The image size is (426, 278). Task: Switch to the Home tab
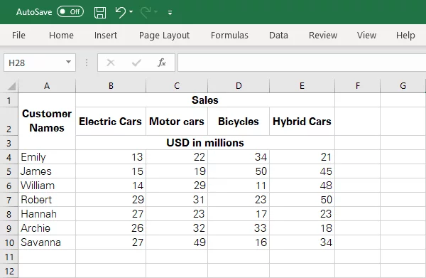[x=61, y=35]
